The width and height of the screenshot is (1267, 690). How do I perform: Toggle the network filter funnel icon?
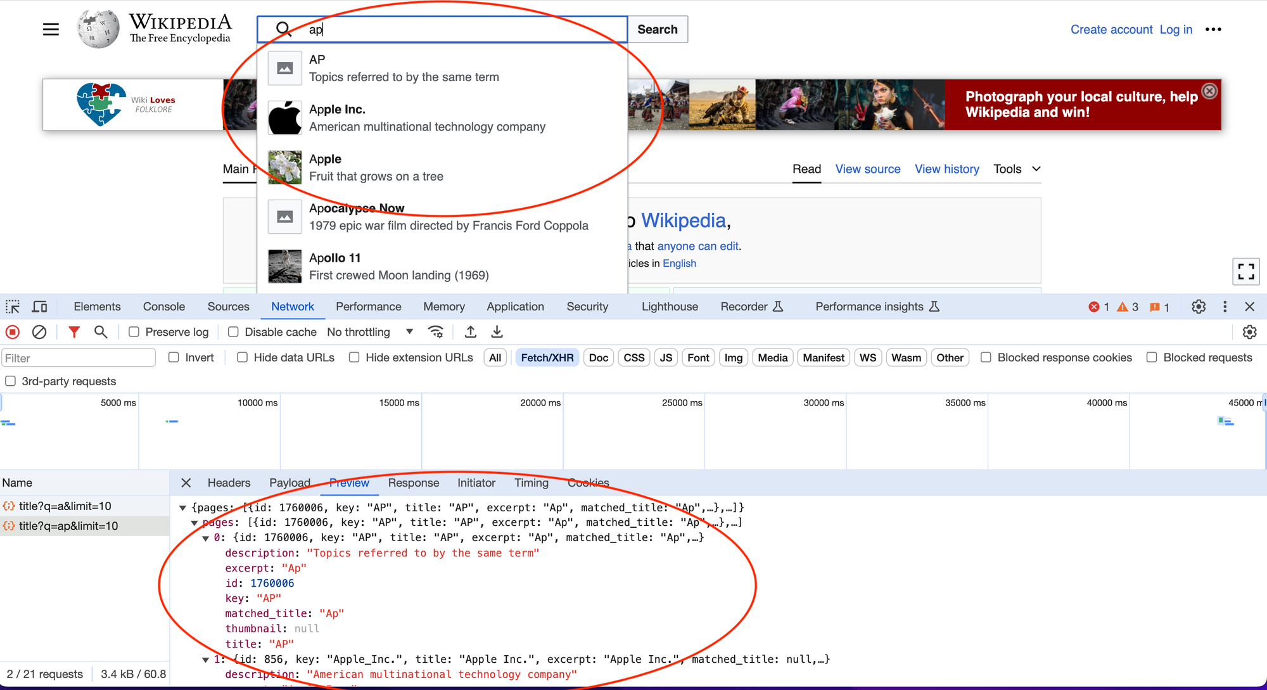coord(74,332)
